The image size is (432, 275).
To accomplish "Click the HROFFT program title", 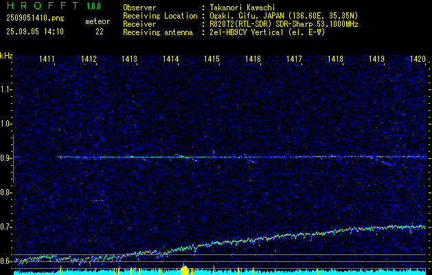I will coord(43,5).
